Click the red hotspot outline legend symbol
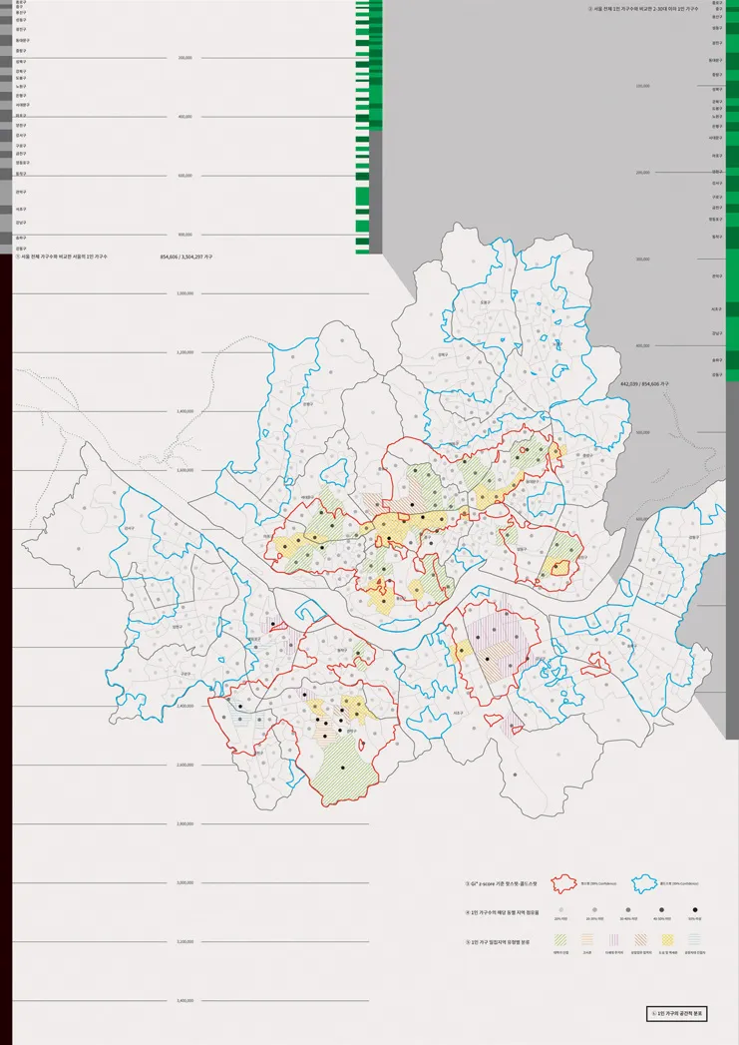This screenshot has width=739, height=1045. click(x=563, y=883)
